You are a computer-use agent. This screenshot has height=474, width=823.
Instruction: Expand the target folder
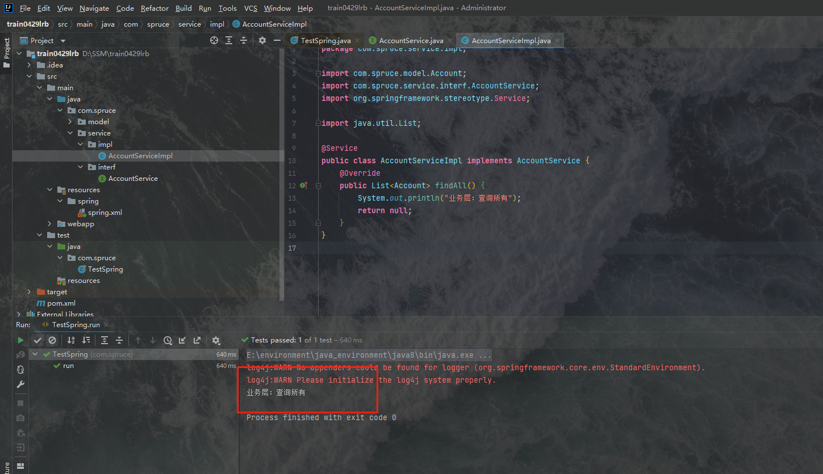30,292
